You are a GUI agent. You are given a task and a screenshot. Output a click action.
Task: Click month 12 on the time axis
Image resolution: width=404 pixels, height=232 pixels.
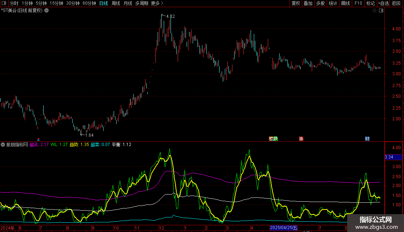pyautogui.click(x=162, y=228)
